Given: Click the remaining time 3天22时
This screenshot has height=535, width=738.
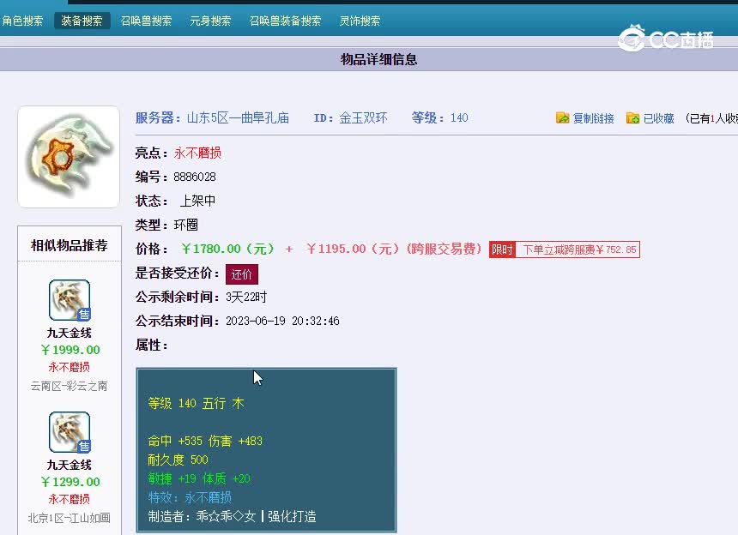Looking at the screenshot, I should tap(246, 298).
